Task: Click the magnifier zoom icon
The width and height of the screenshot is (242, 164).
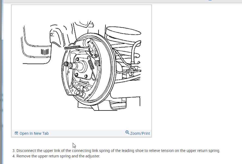Action: click(127, 132)
